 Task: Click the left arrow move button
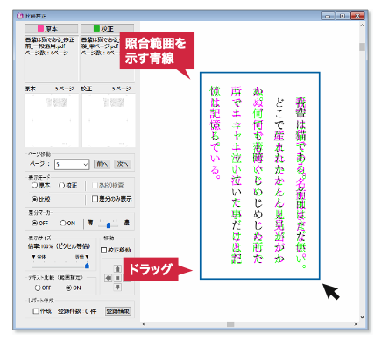click(109, 278)
